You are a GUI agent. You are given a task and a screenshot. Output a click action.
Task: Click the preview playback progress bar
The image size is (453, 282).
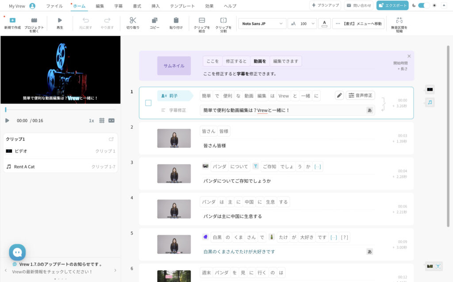pyautogui.click(x=60, y=110)
